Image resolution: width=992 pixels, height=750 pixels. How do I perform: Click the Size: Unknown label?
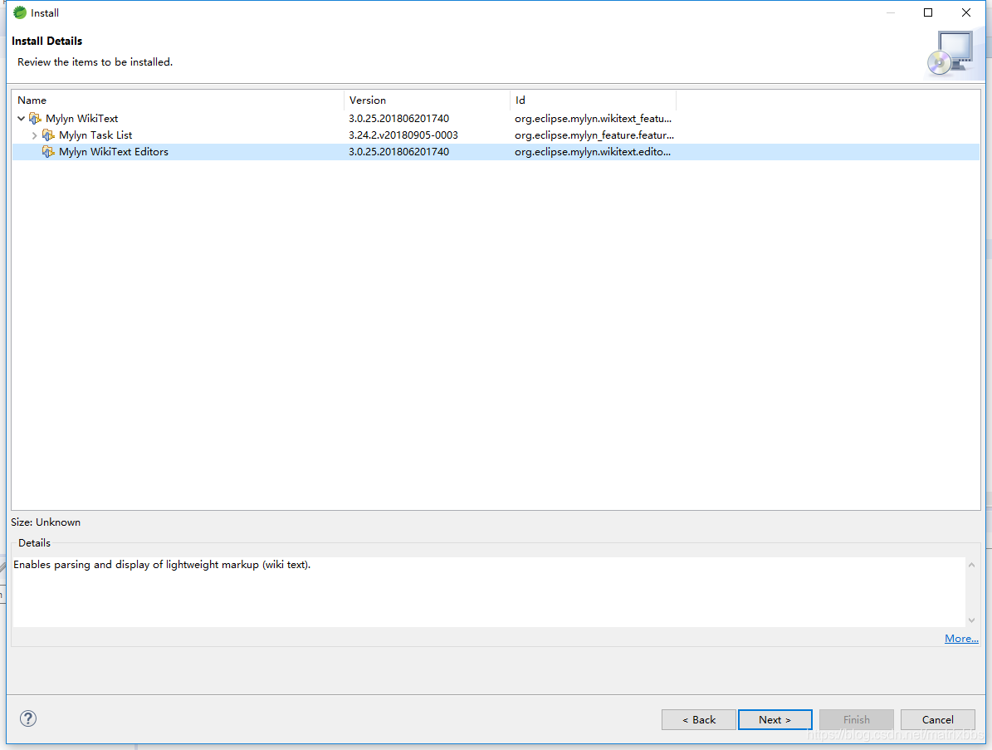(x=46, y=522)
